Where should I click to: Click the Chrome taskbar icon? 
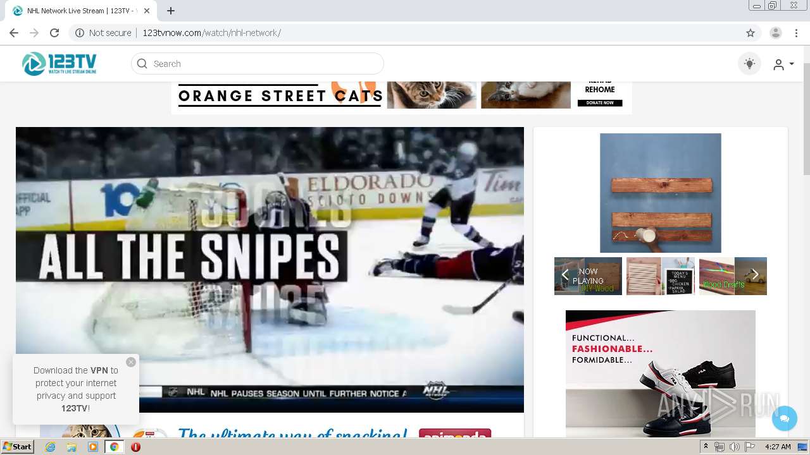[x=114, y=447]
